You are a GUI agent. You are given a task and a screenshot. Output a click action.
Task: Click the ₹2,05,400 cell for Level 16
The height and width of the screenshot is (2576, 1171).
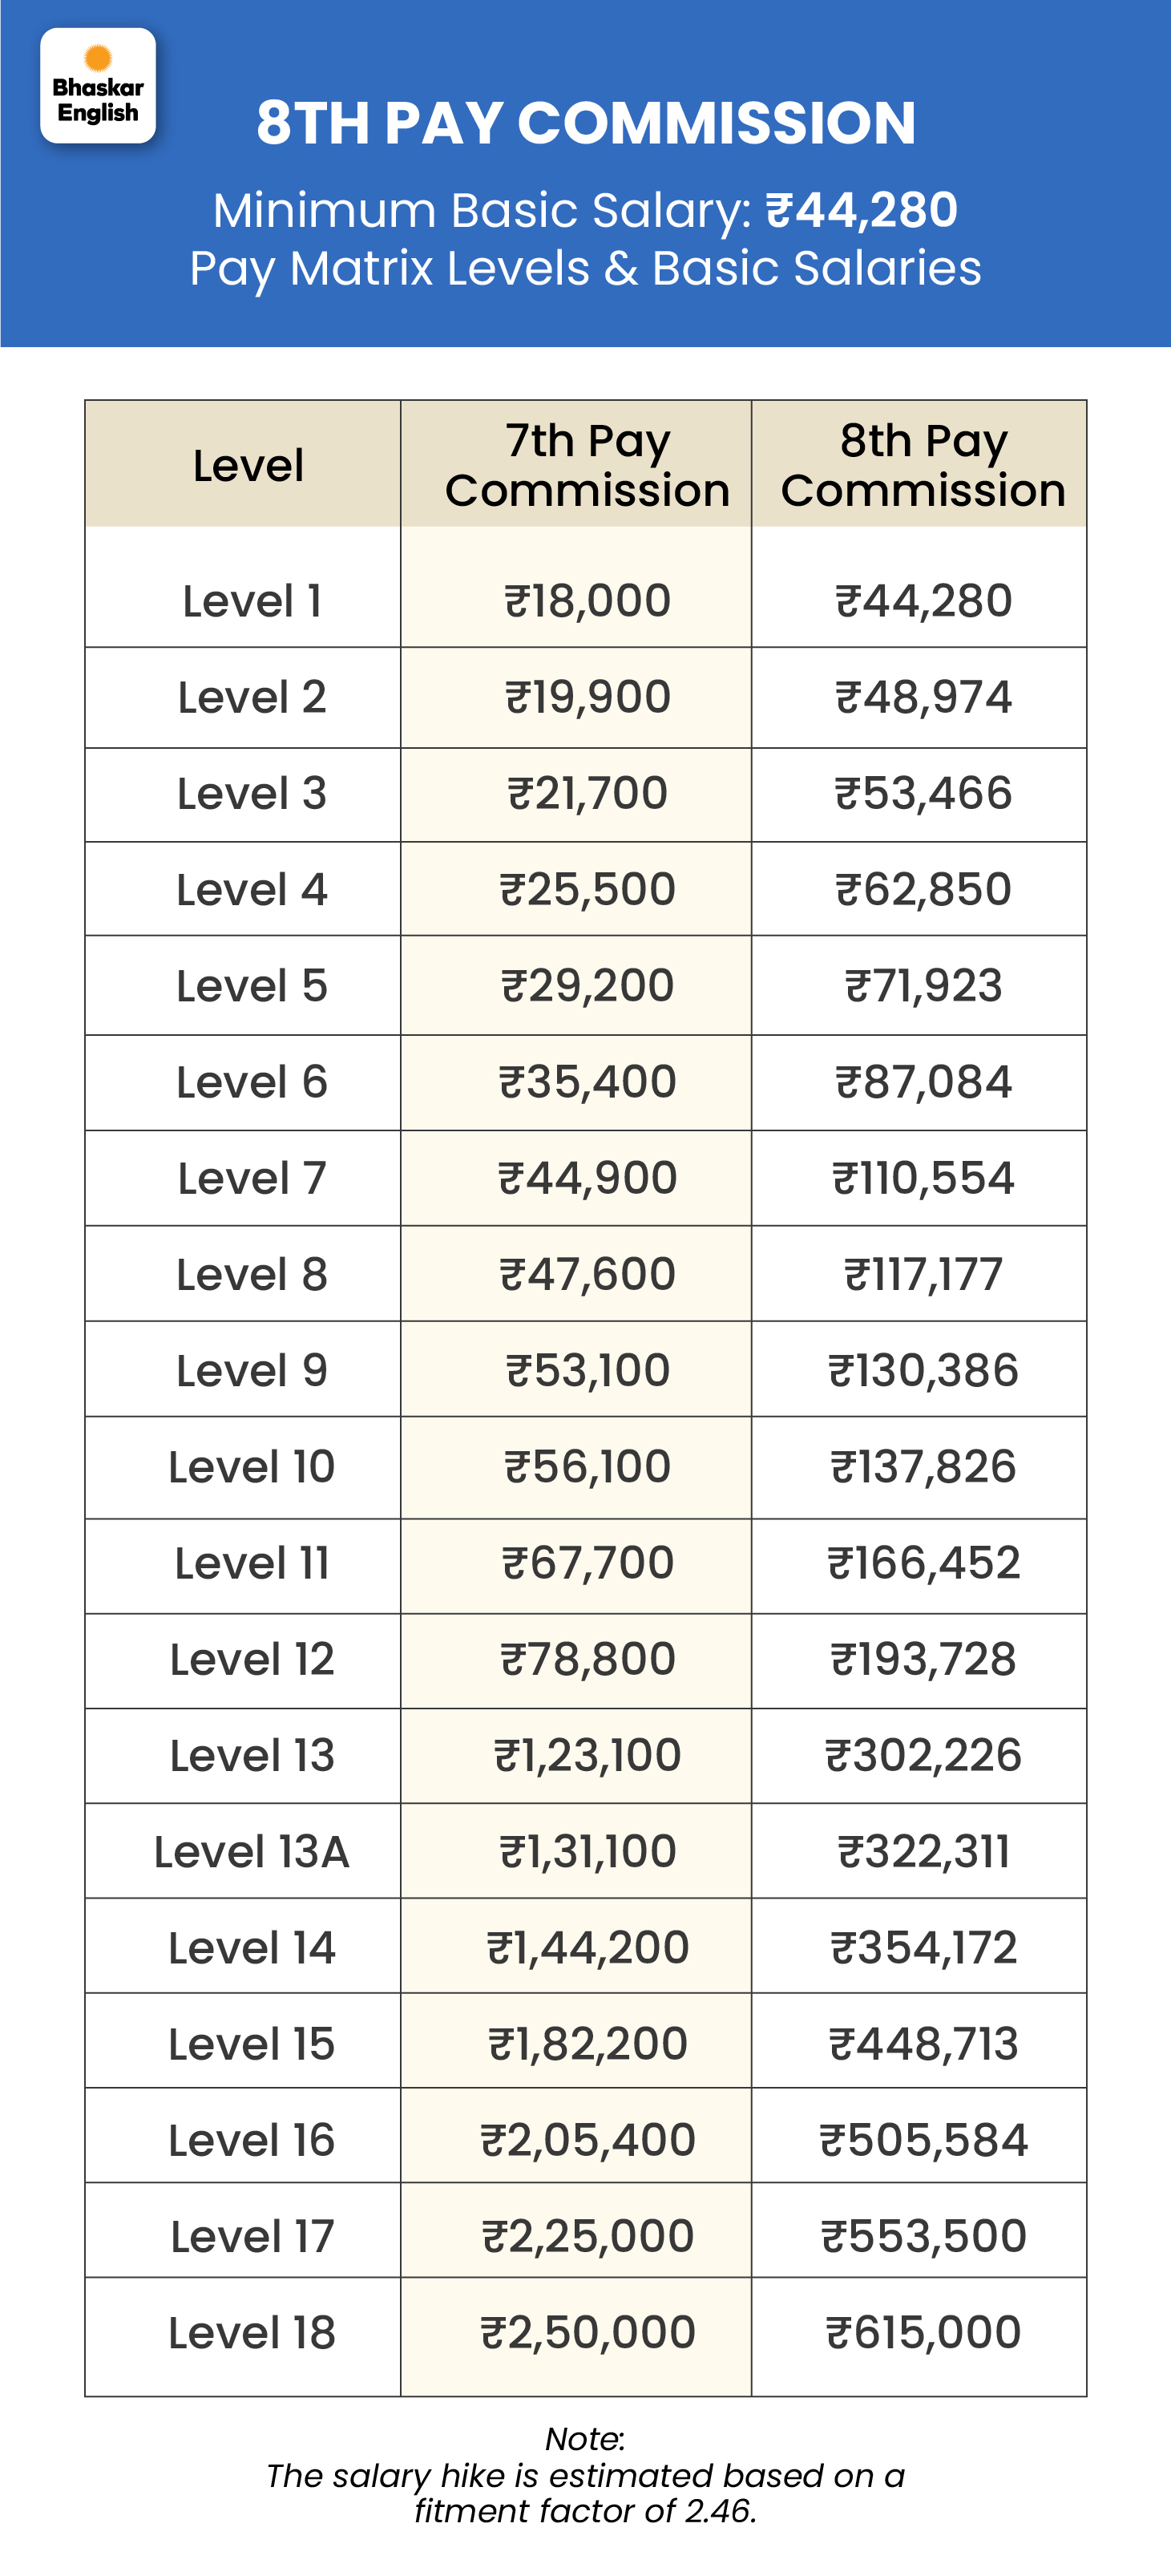tap(587, 2140)
